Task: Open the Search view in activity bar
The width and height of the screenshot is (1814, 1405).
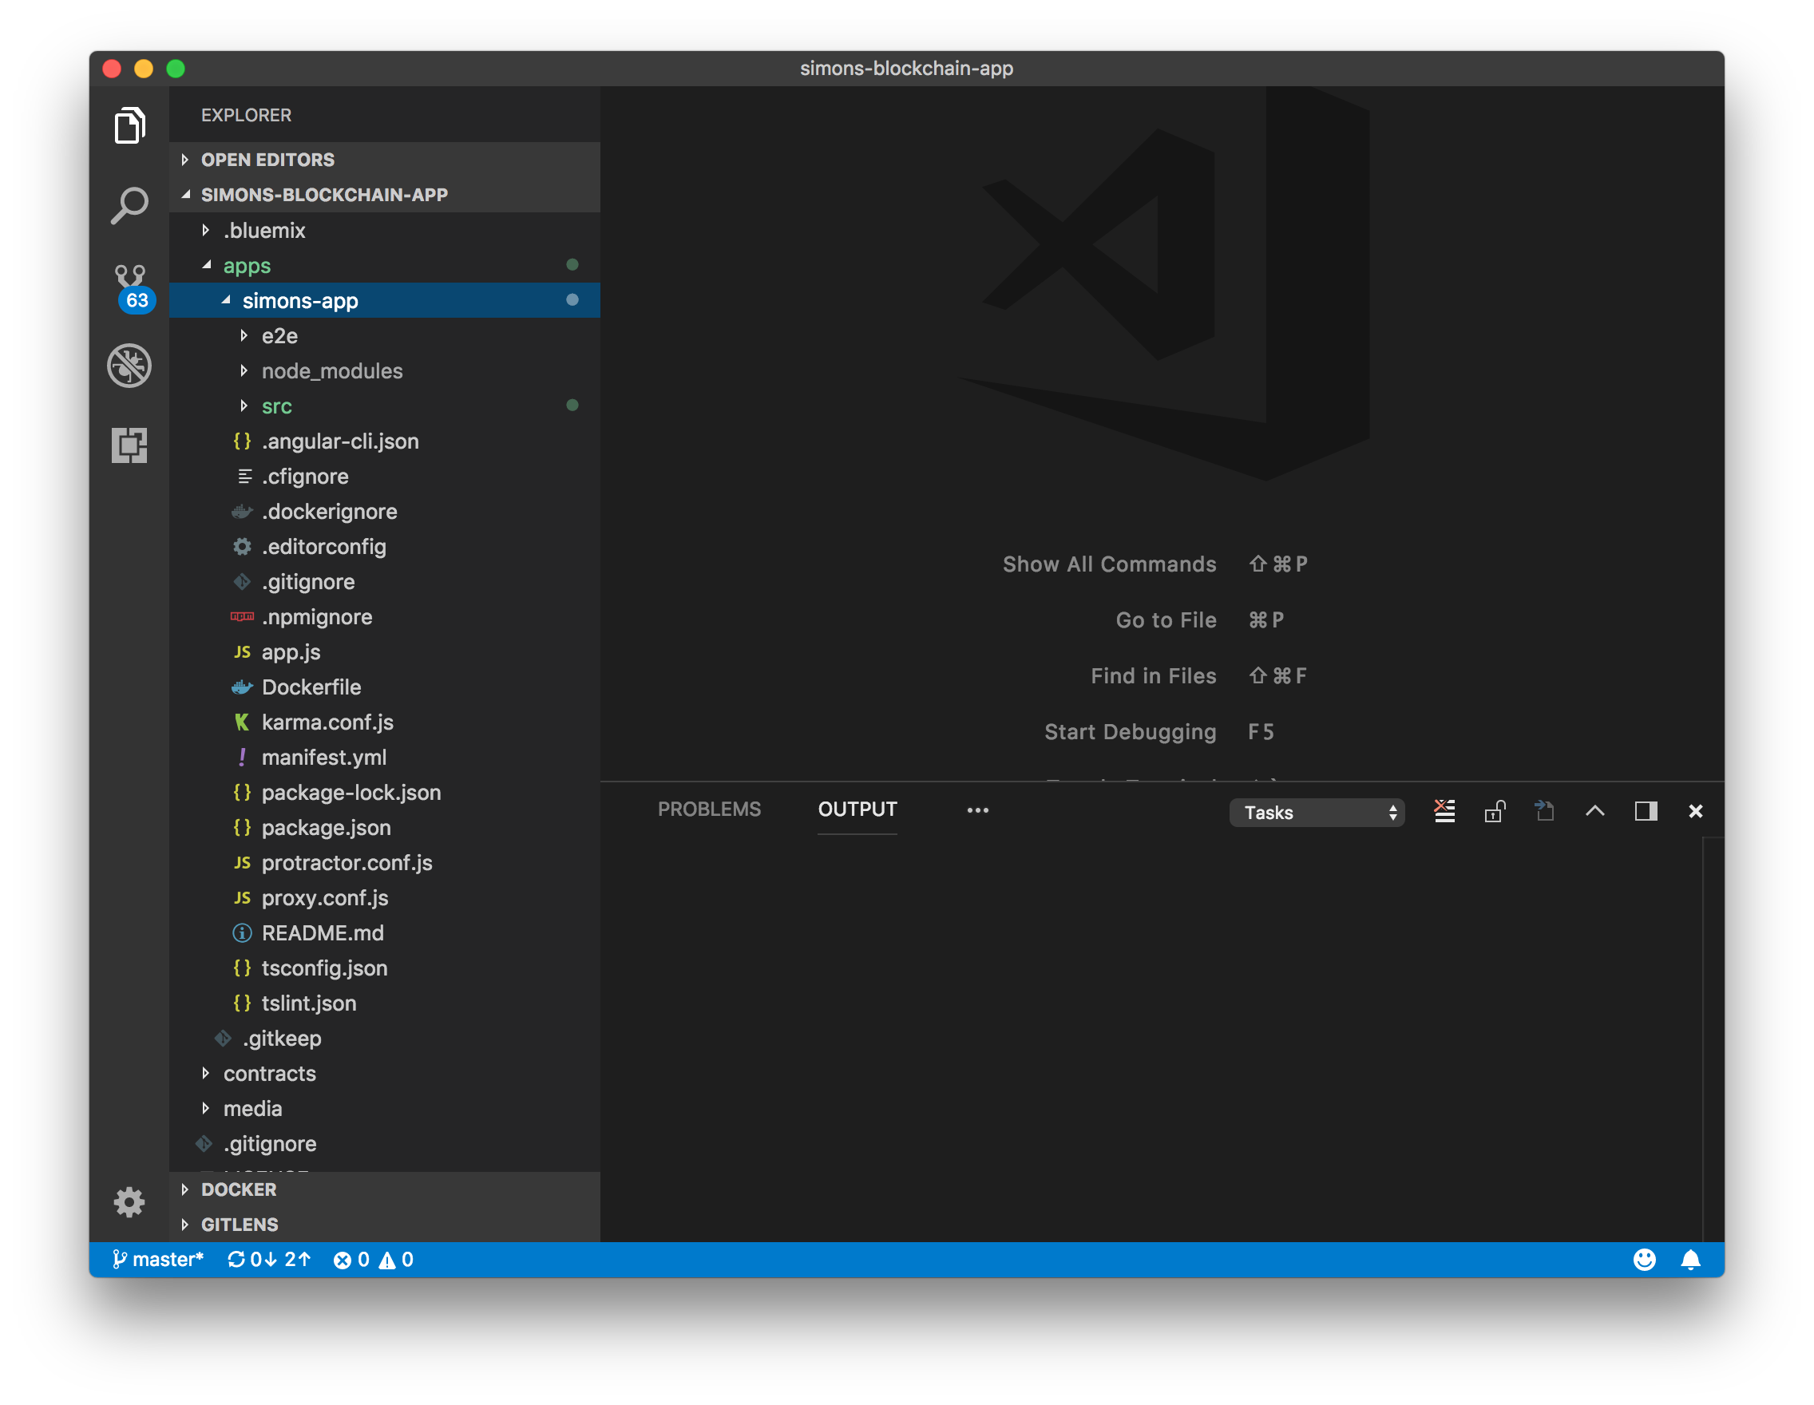Action: pyautogui.click(x=129, y=205)
